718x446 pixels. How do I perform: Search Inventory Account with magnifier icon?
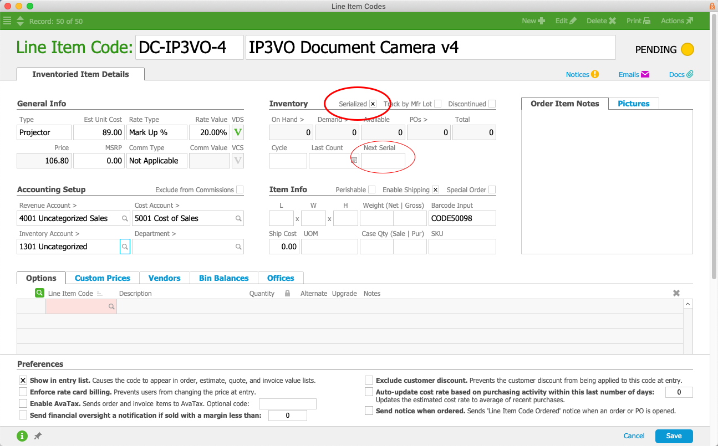tap(125, 247)
